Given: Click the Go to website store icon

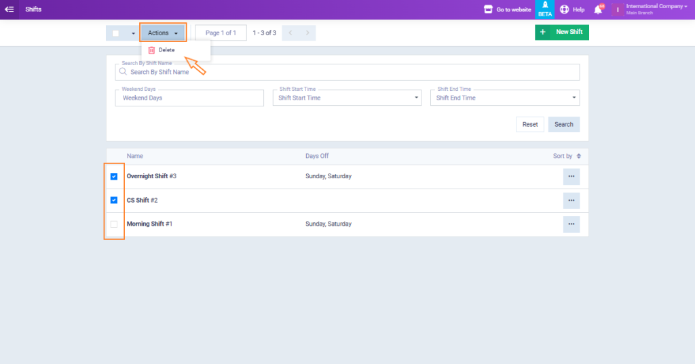Looking at the screenshot, I should pos(488,9).
